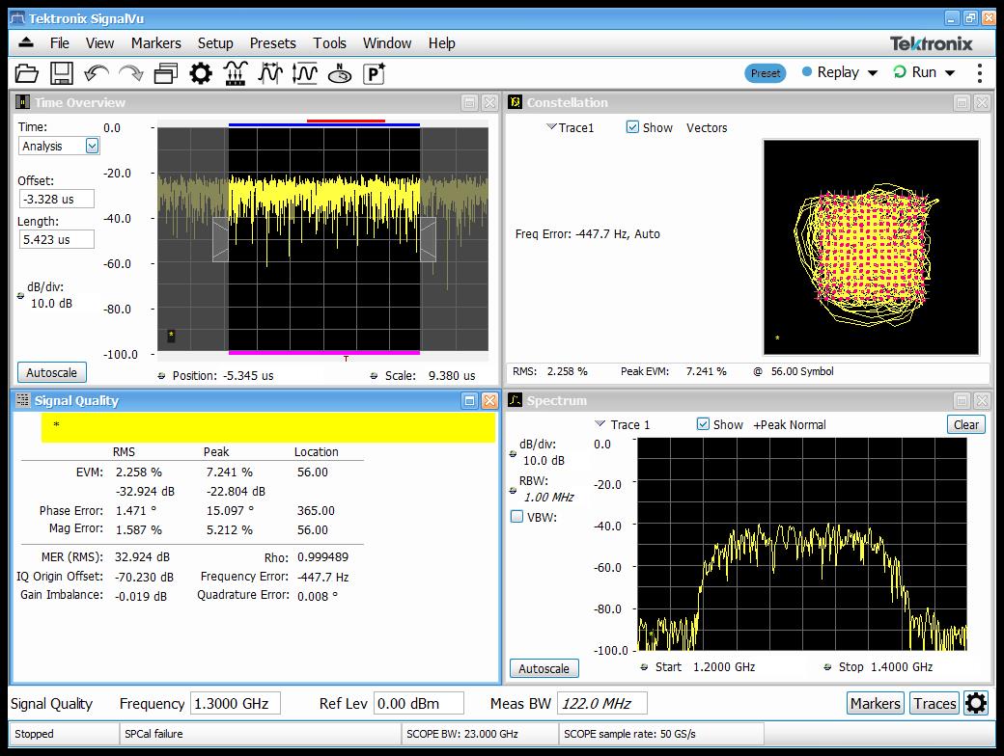This screenshot has height=756, width=1004.
Task: Expand the Trace 1 selector in Spectrum
Action: point(600,423)
